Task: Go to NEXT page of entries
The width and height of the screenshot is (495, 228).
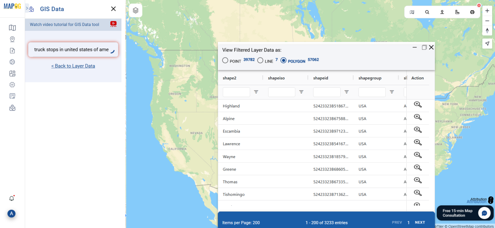Action: tap(420, 222)
